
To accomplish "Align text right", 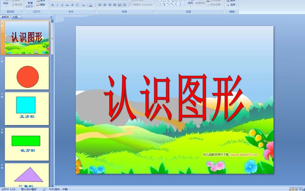I will coord(110,5).
